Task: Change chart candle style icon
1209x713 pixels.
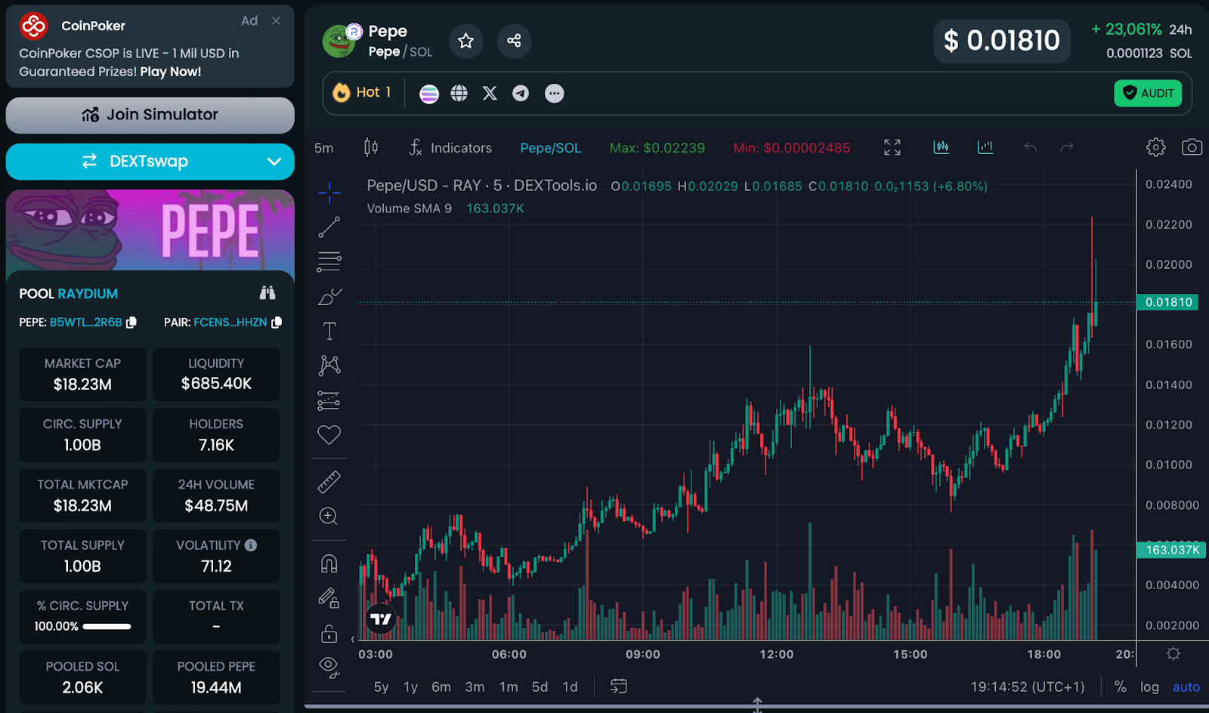Action: click(371, 147)
